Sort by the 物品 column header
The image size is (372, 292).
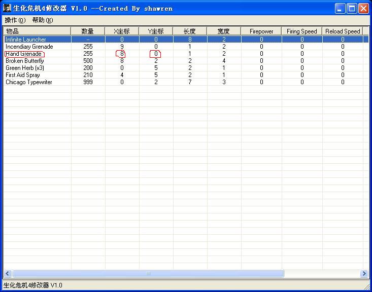click(37, 31)
